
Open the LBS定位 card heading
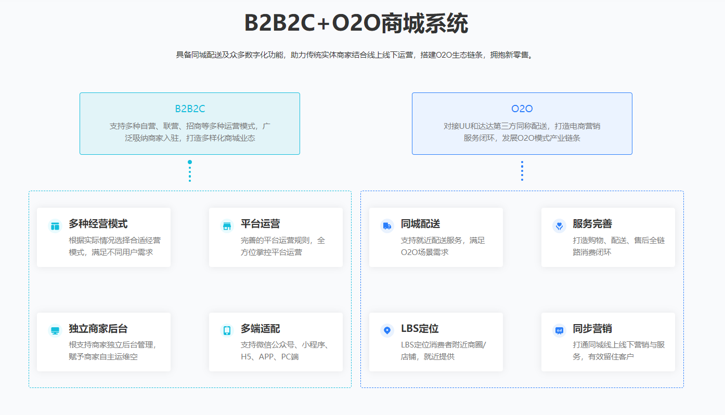click(420, 329)
